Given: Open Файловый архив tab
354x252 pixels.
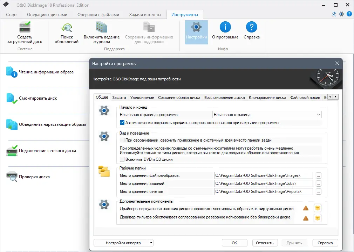Looking at the screenshot, I should [305, 98].
